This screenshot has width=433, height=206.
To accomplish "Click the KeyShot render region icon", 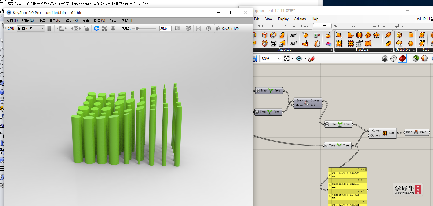I will click(178, 28).
